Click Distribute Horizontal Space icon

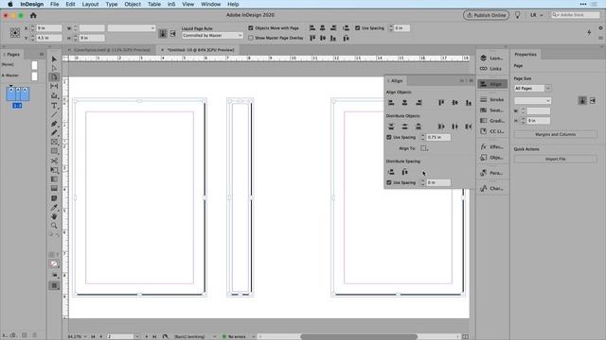click(x=404, y=172)
